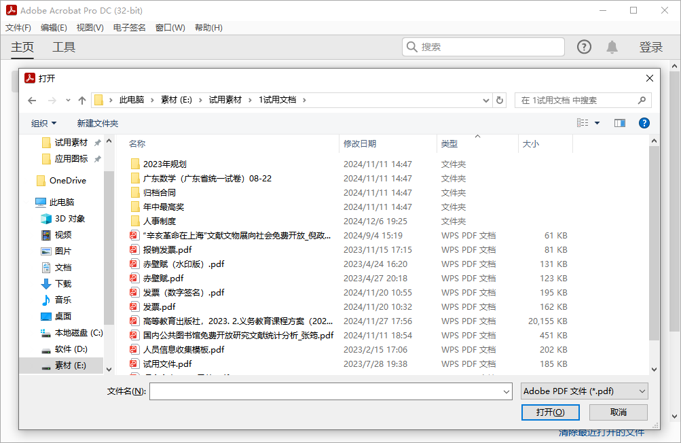This screenshot has height=443, width=681.
Task: Click 清除最近打开的文件 link
Action: [601, 433]
